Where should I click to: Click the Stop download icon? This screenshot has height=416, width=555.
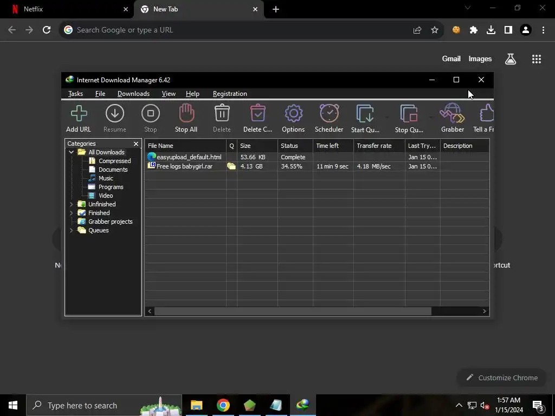pyautogui.click(x=151, y=119)
